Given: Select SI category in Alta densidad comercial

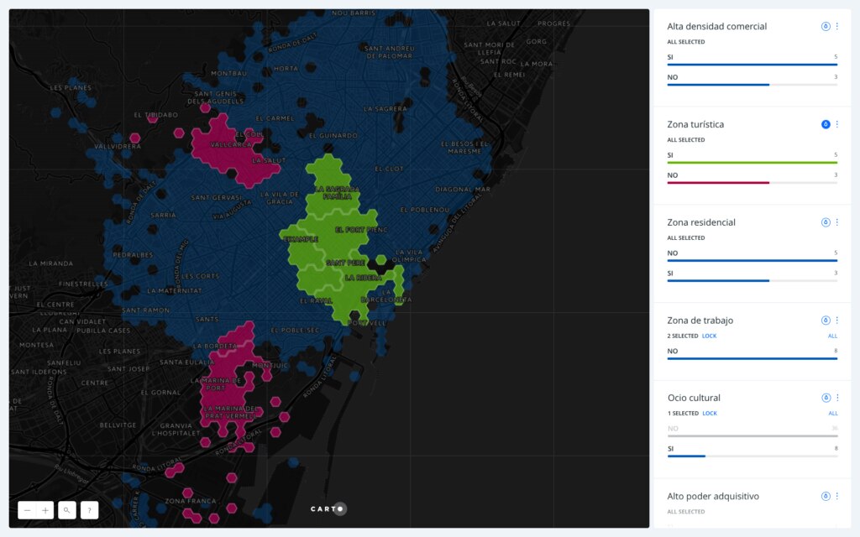Looking at the screenshot, I should [752, 60].
